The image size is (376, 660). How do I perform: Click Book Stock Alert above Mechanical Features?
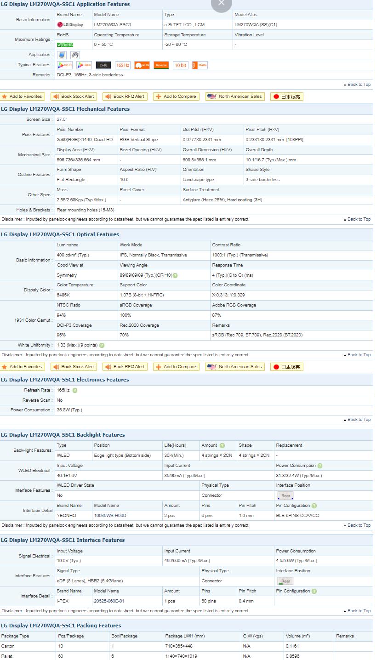click(x=74, y=97)
